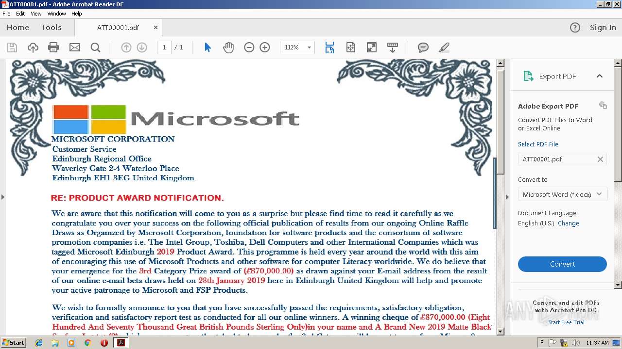Viewport: 622px width, 349px height.
Task: Go to next page arrow
Action: [142, 48]
